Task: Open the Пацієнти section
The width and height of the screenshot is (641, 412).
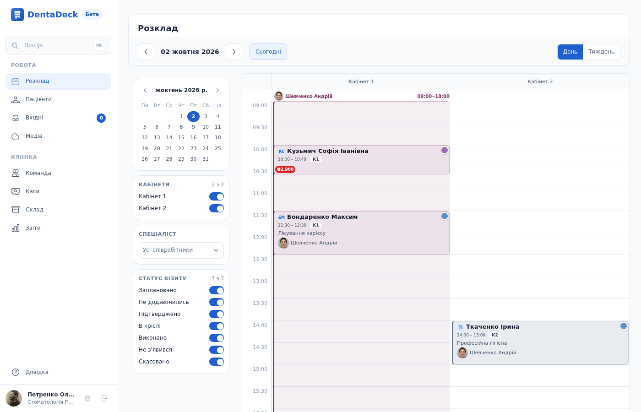Action: (x=58, y=100)
